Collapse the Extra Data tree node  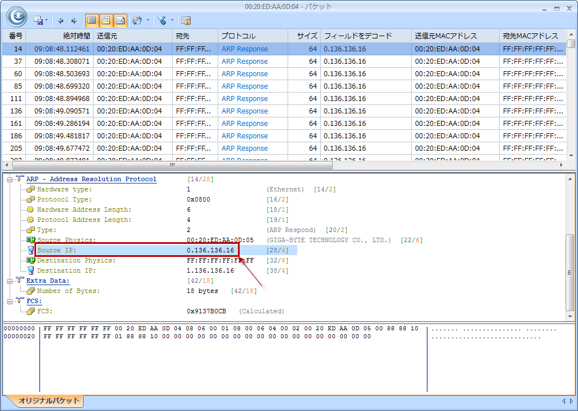coord(10,281)
